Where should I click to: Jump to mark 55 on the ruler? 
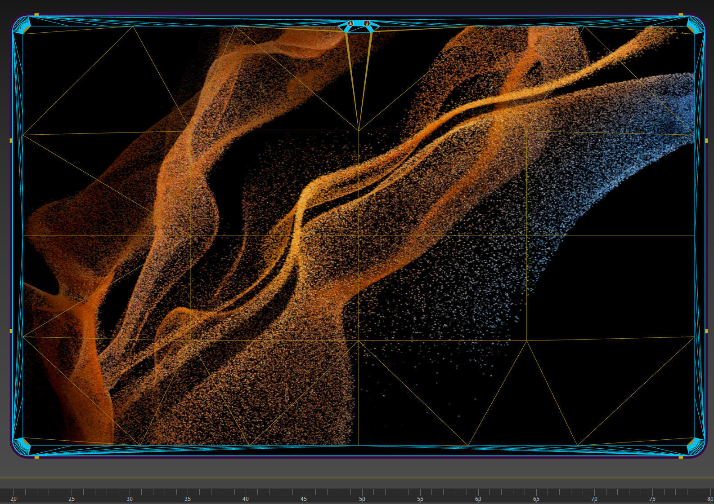coord(420,499)
